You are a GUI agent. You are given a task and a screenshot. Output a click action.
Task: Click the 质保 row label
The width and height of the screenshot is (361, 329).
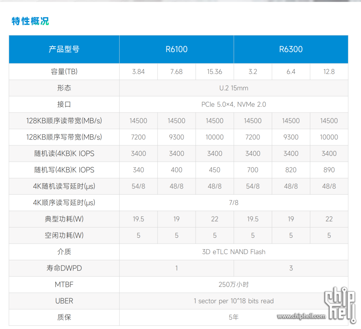[x=64, y=317]
